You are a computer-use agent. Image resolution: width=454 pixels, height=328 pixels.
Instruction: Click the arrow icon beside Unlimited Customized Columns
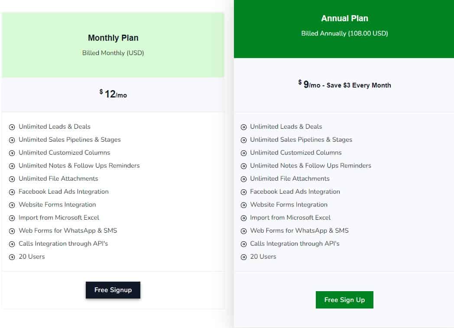click(12, 153)
